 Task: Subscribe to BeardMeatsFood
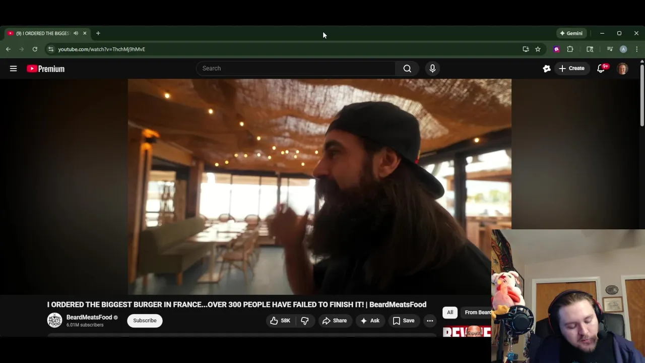145,321
